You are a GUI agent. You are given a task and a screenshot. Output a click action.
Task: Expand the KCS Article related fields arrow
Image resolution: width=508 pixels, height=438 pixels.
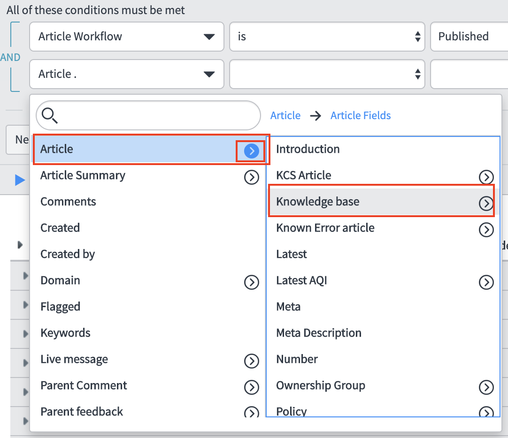[x=486, y=177]
